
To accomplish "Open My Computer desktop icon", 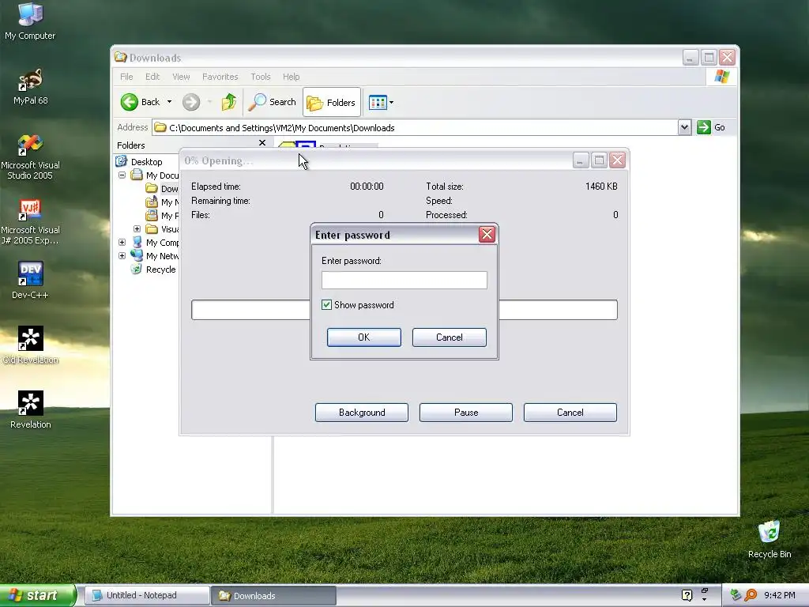I will click(30, 21).
